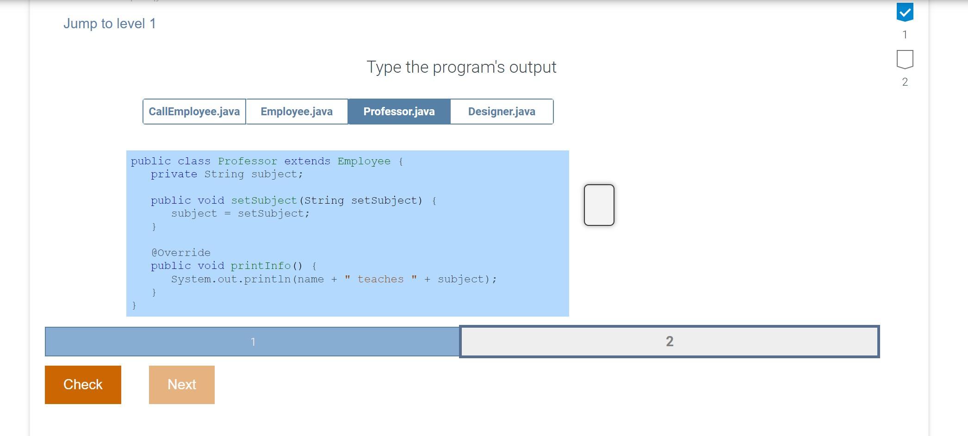Image resolution: width=968 pixels, height=436 pixels.
Task: Click the Type the program's output heading
Action: tap(461, 67)
